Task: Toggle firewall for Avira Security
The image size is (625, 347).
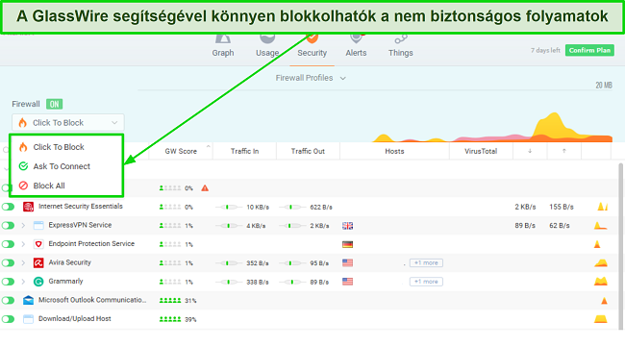Action: pyautogui.click(x=8, y=263)
